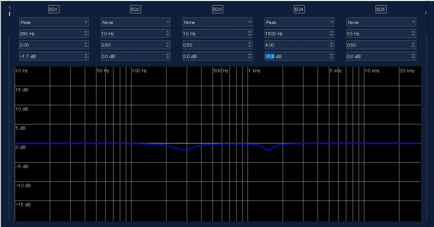Decrease EQ5 gain with down arrow

(x=413, y=58)
